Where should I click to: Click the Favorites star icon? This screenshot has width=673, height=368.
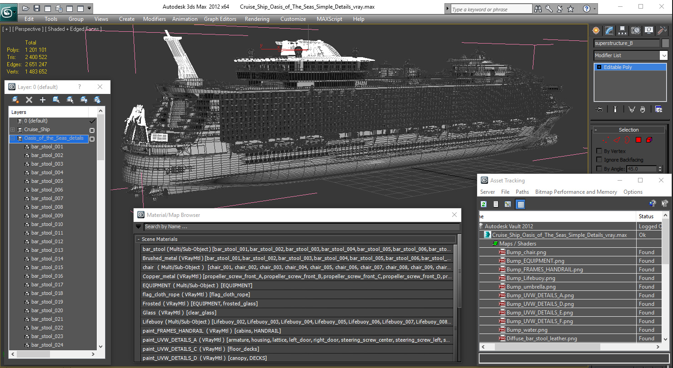[571, 9]
